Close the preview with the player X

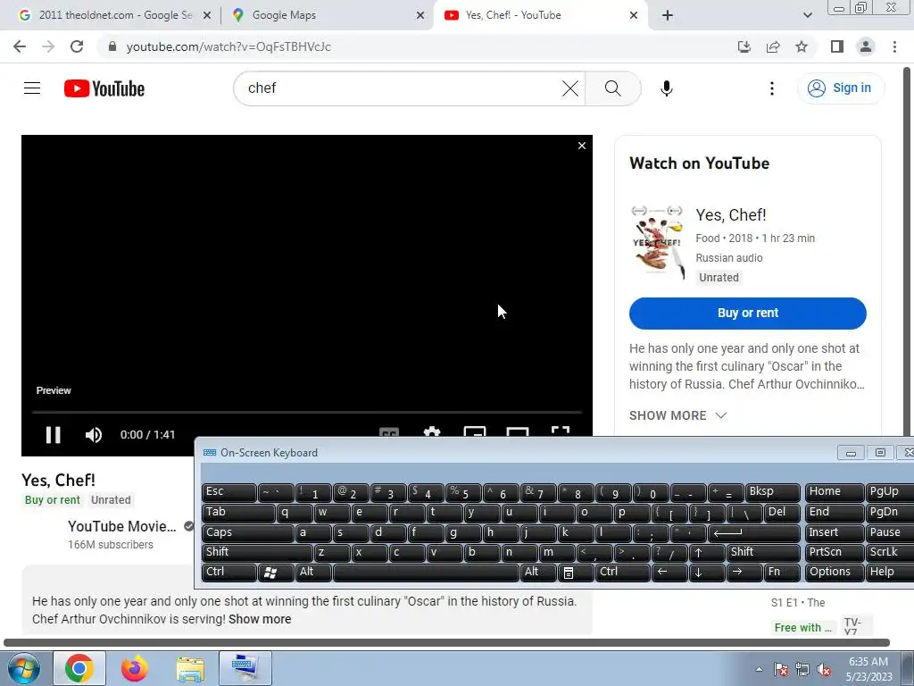click(x=582, y=146)
